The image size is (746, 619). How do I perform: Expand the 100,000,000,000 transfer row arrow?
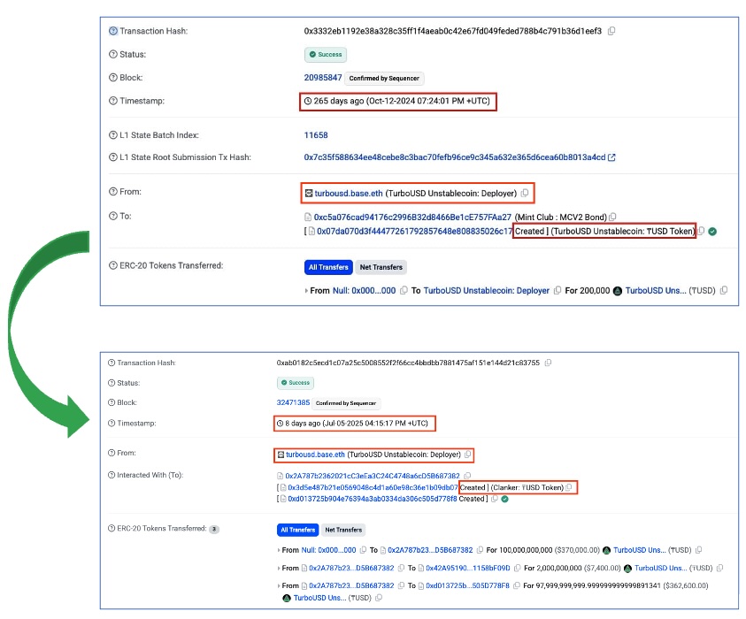(280, 550)
